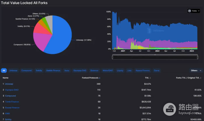Click the 106.85% ratio value

pos(197,96)
